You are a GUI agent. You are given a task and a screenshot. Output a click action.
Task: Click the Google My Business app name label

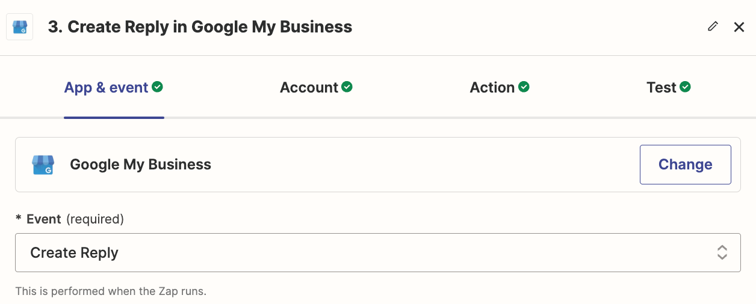(140, 165)
